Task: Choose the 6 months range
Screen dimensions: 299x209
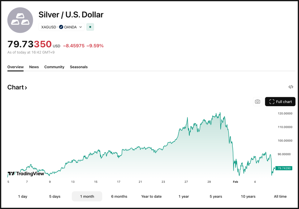Action: click(119, 196)
